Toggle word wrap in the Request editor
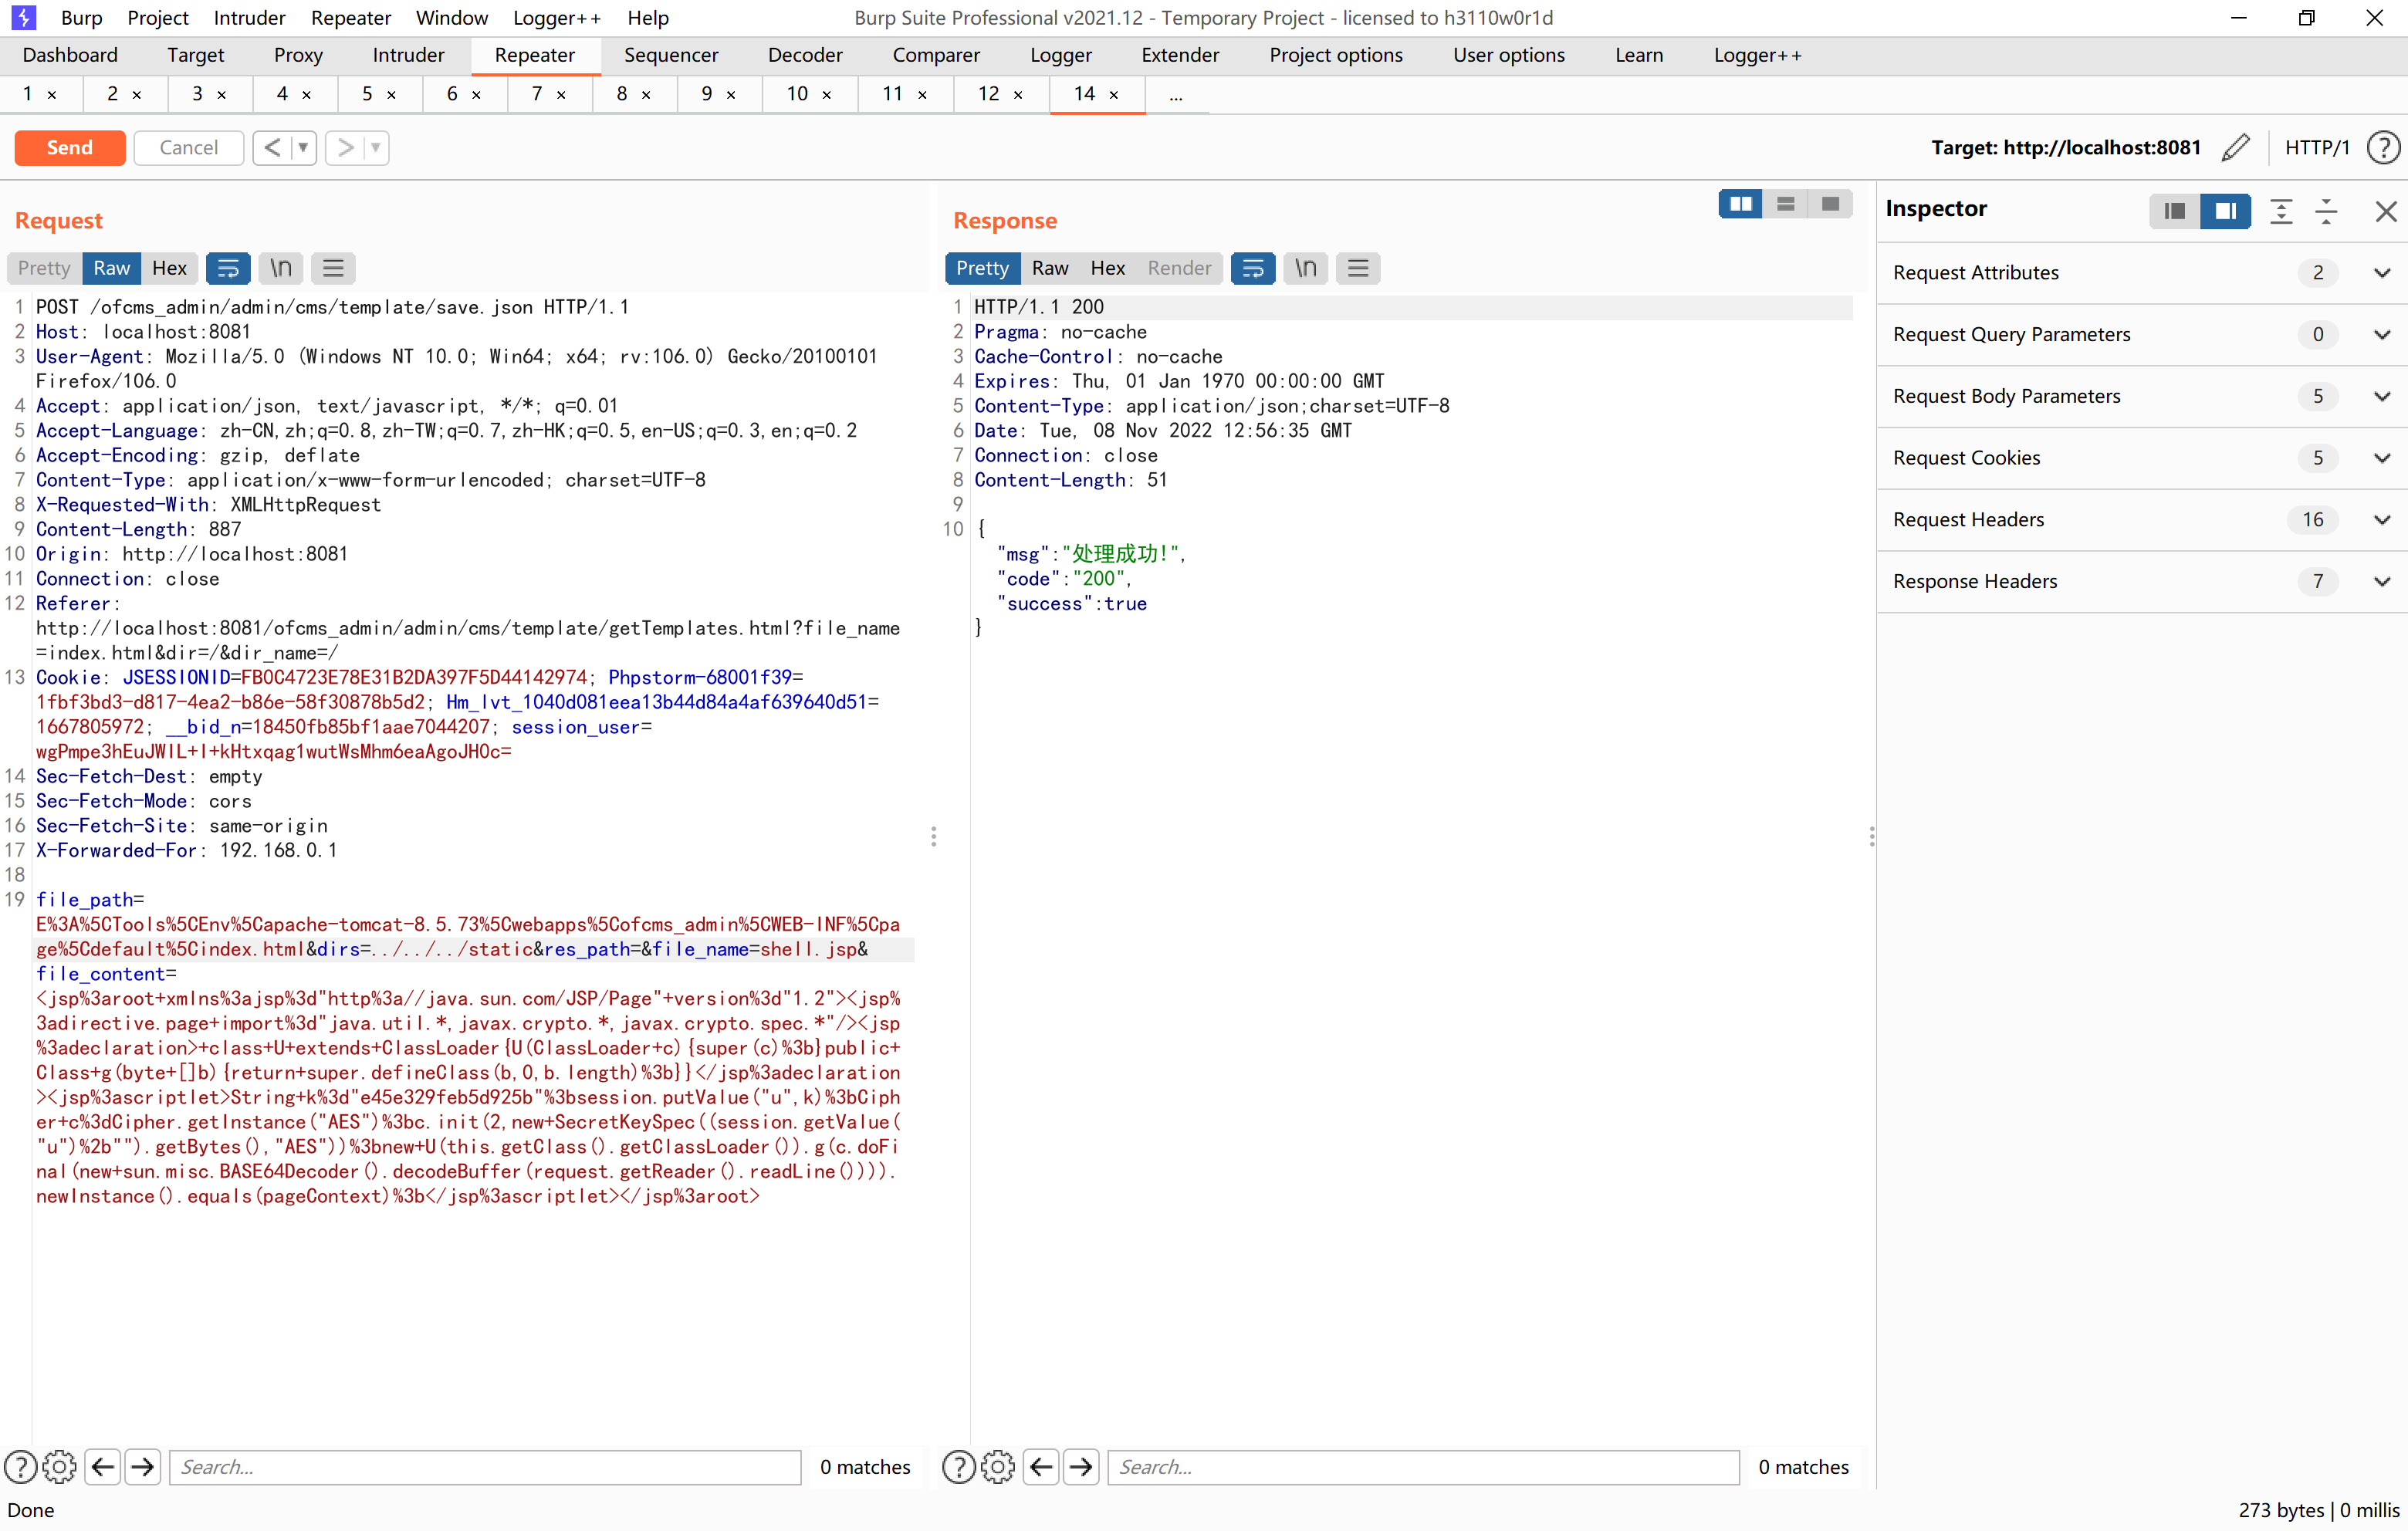 (228, 268)
